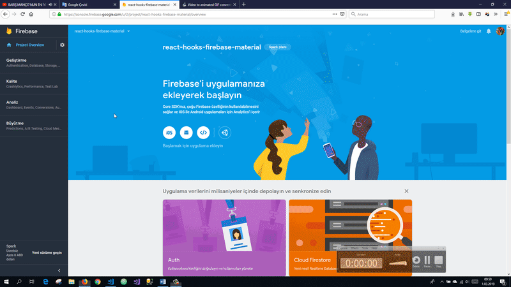Click the Arama search field
The width and height of the screenshot is (511, 287).
tap(392, 14)
